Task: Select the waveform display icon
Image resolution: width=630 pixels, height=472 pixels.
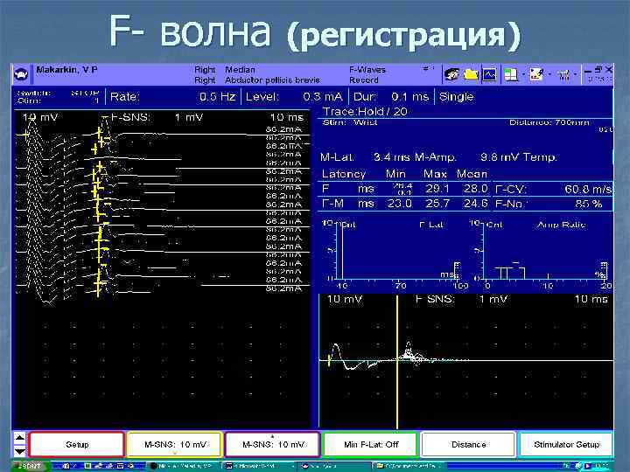Action: (489, 74)
